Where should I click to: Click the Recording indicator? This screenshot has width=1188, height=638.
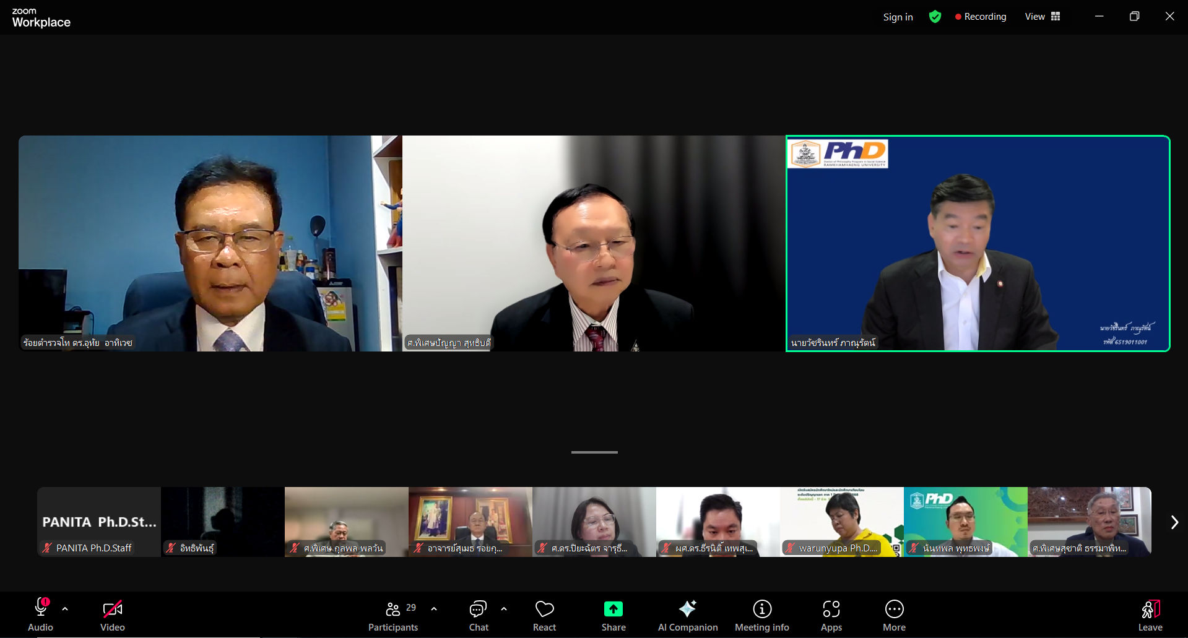[981, 17]
